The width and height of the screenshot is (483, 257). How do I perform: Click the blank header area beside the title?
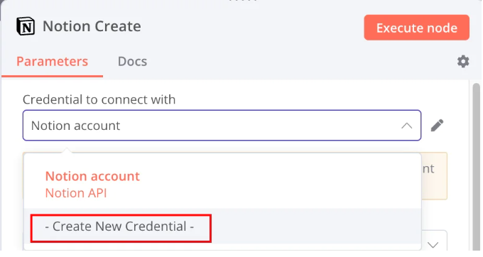(253, 27)
